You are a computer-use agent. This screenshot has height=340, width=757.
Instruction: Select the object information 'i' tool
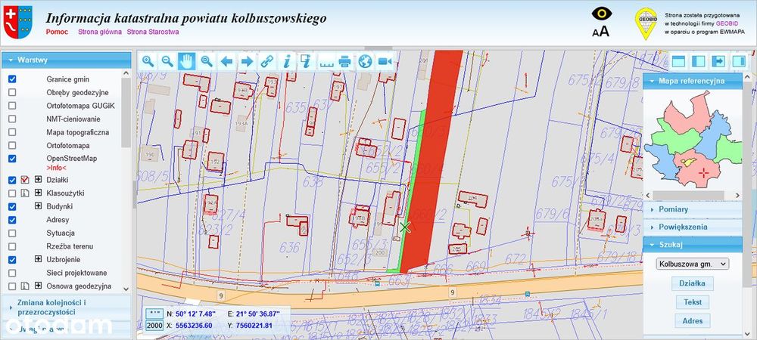click(286, 61)
